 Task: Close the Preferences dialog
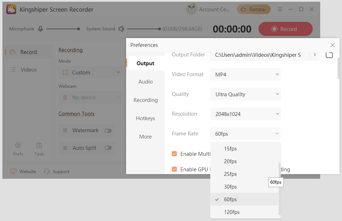coord(332,45)
